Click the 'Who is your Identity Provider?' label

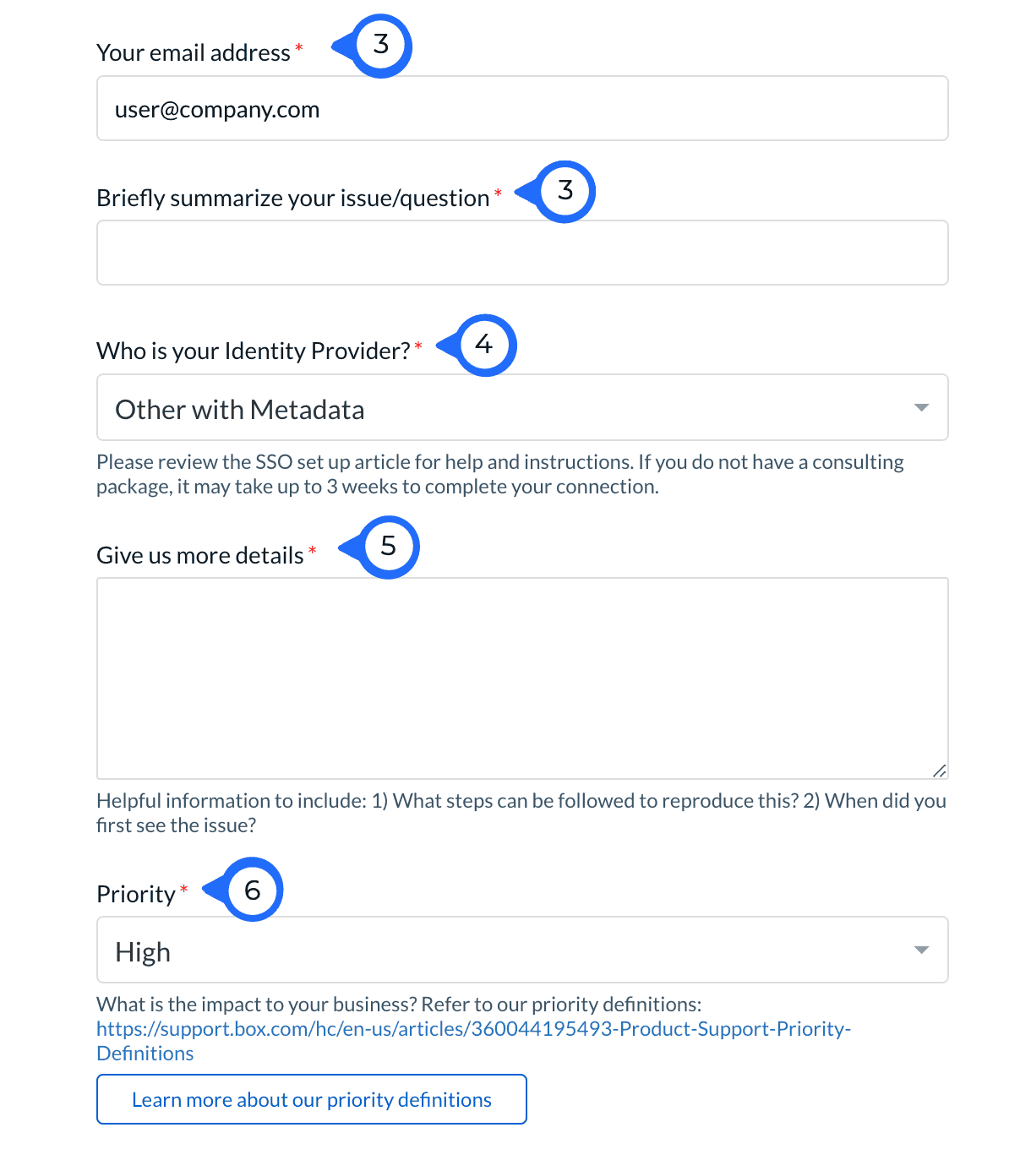pyautogui.click(x=253, y=351)
